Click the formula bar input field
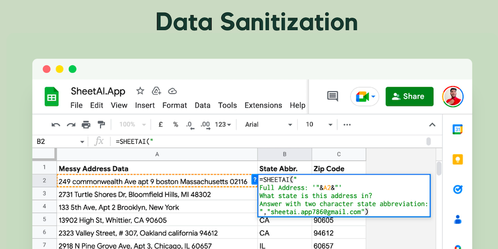 [x=267, y=141]
